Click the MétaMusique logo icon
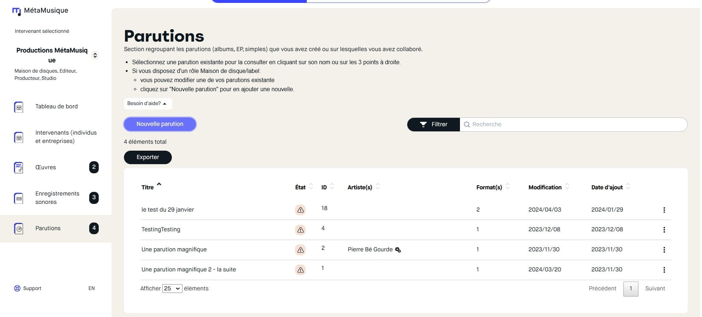The image size is (702, 317). [16, 11]
